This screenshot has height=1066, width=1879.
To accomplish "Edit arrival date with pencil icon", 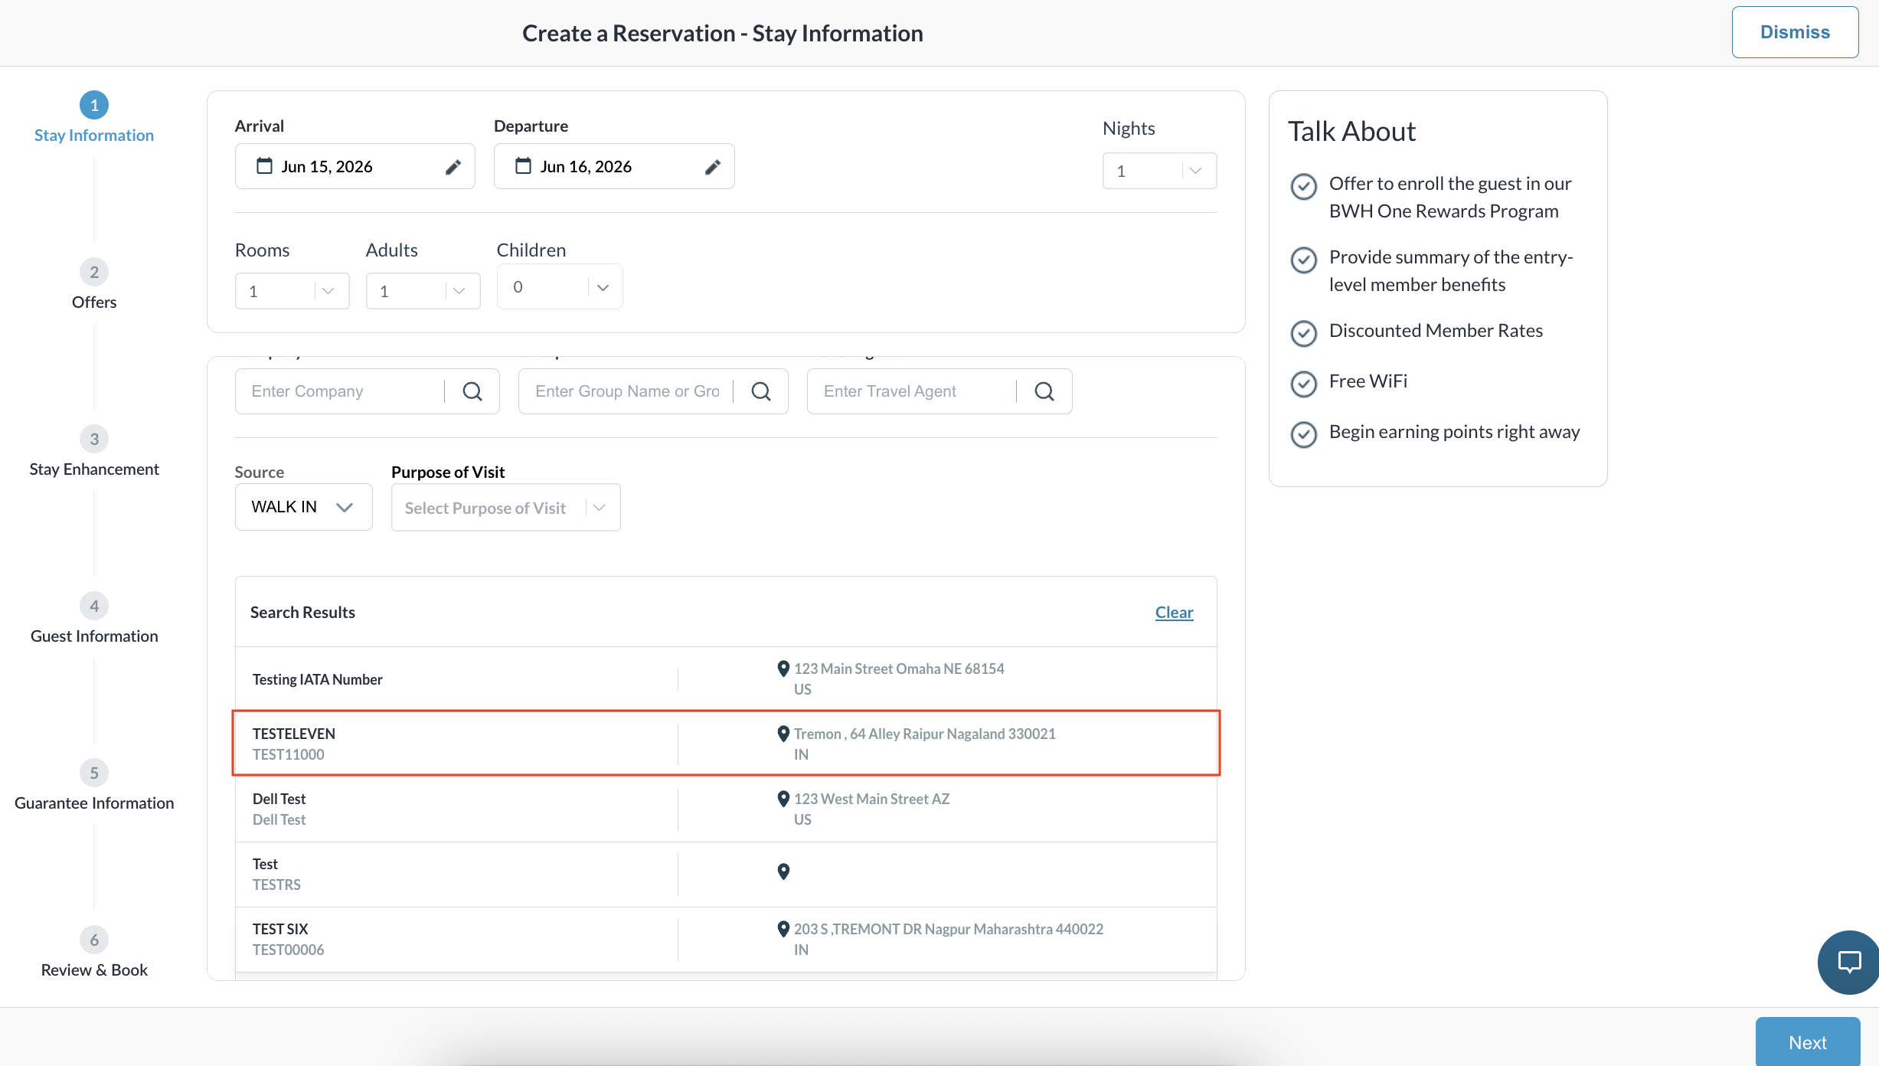I will tap(453, 167).
